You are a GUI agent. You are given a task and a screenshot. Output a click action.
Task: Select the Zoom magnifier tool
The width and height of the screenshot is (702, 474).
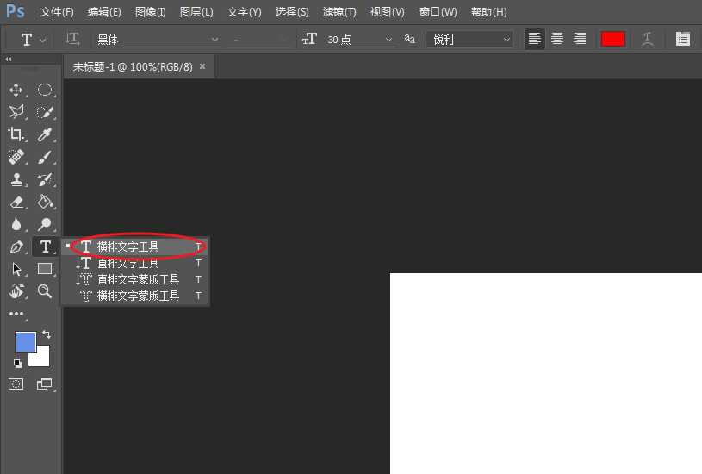45,292
